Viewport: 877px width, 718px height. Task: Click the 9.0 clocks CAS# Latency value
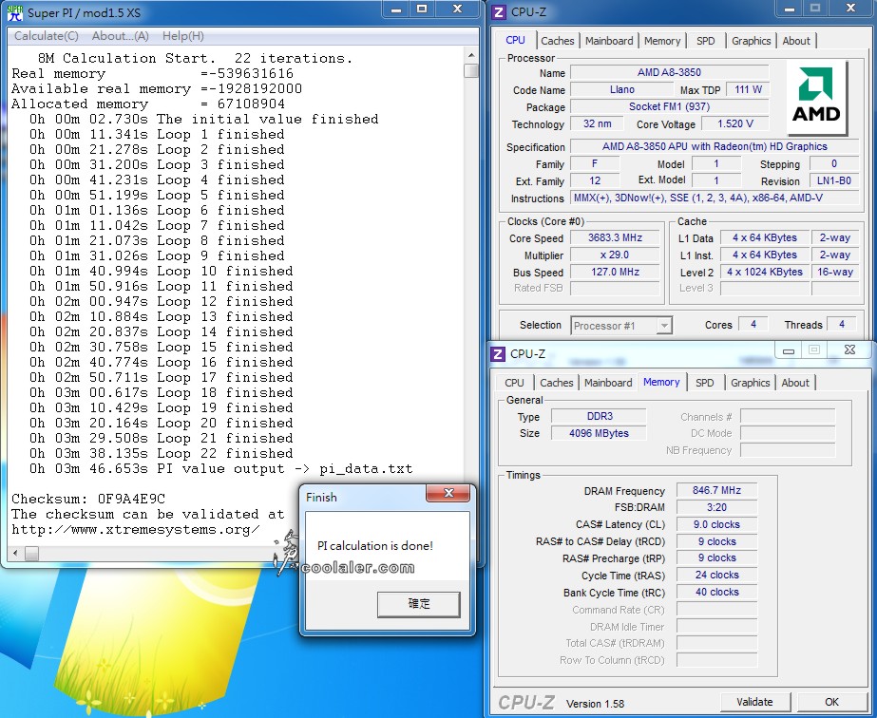coord(716,524)
